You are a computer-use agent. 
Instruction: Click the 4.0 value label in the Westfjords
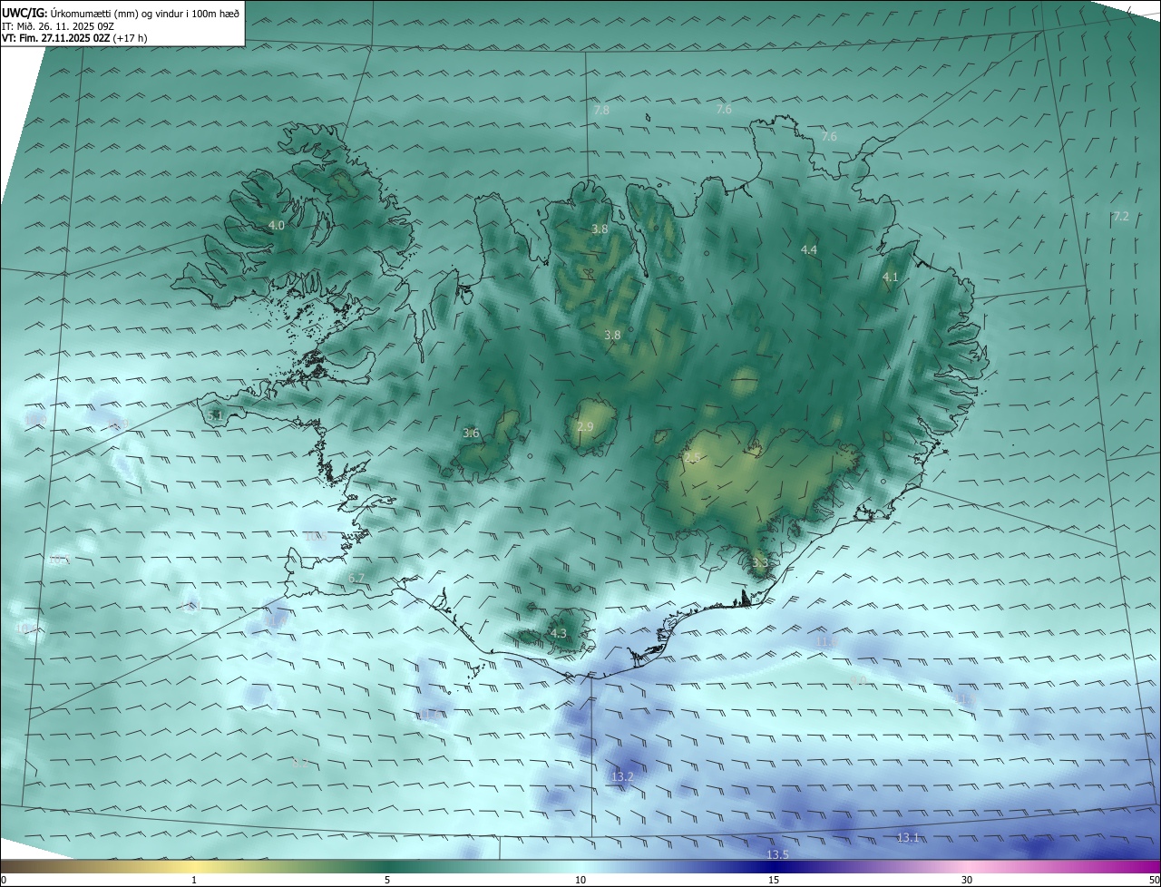(277, 226)
